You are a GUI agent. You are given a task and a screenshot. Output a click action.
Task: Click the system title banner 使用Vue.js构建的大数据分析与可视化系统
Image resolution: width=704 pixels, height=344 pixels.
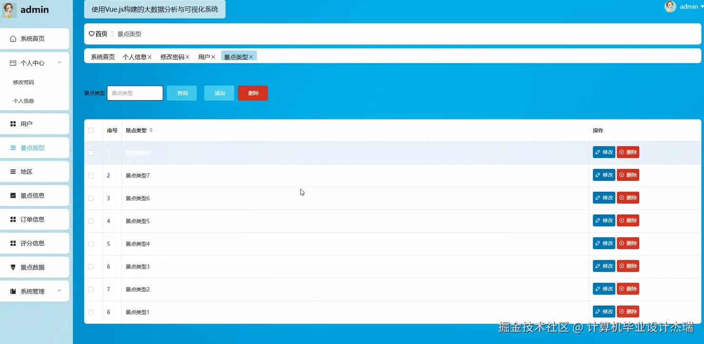(155, 9)
